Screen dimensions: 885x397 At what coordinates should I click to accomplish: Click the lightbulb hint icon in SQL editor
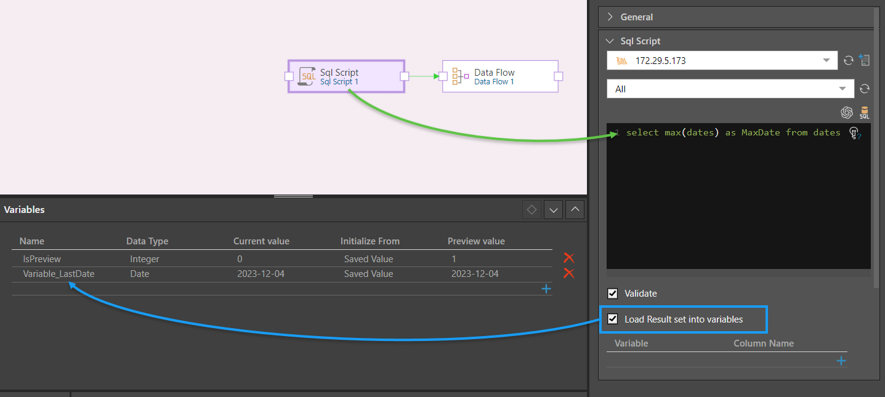click(855, 133)
